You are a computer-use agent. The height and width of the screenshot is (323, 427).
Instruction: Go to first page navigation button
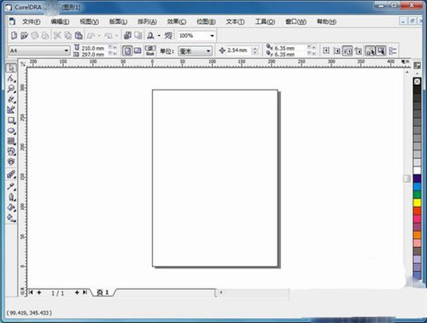coord(31,292)
